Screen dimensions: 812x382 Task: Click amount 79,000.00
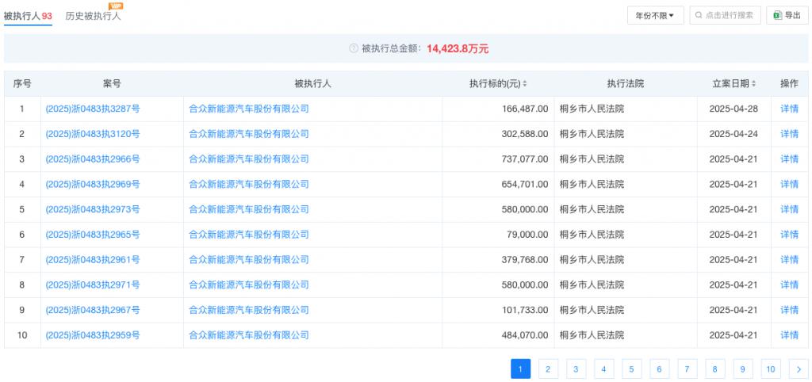pos(527,235)
